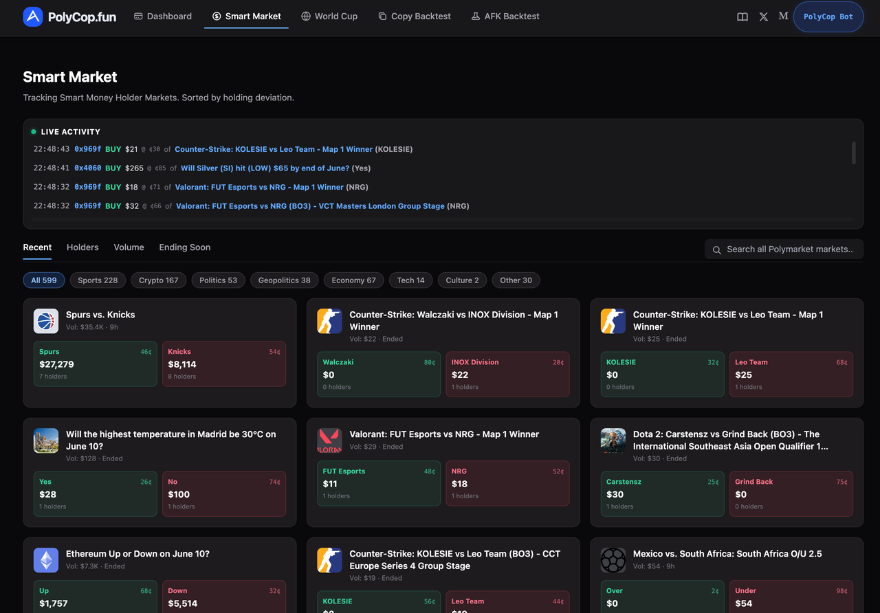Click the search magnifier icon
Image resolution: width=880 pixels, height=613 pixels.
click(x=717, y=250)
